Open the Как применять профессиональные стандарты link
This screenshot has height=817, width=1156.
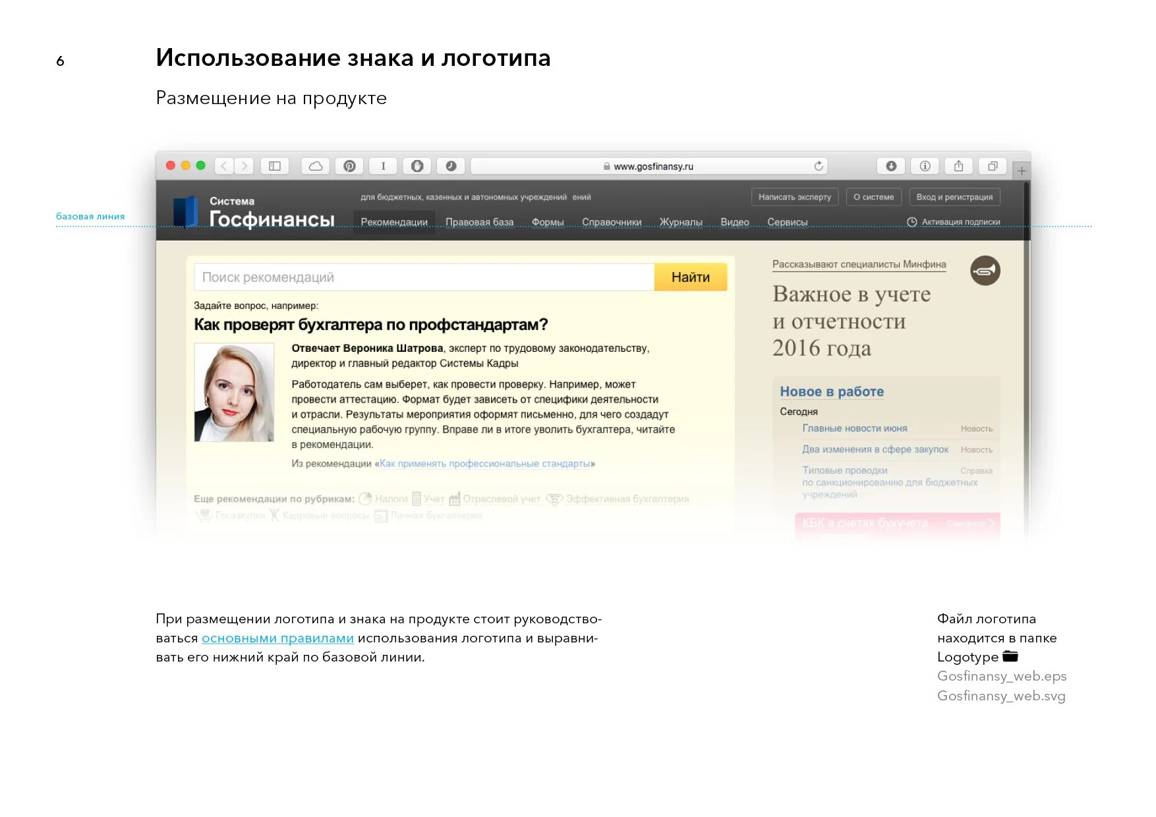point(484,464)
